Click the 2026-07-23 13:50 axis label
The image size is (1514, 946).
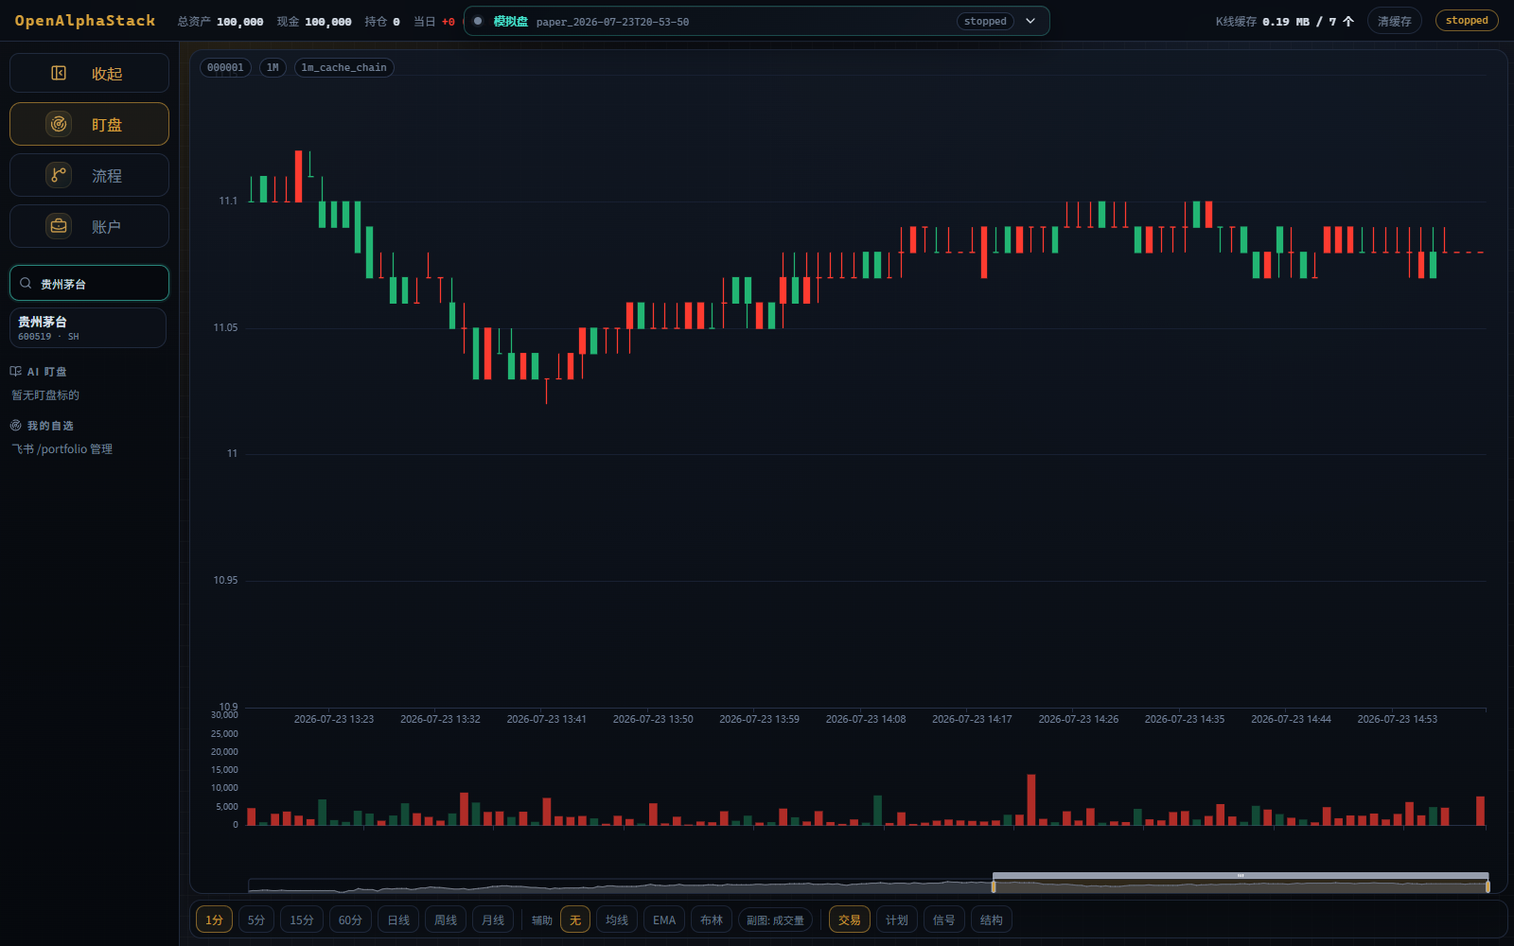click(653, 719)
